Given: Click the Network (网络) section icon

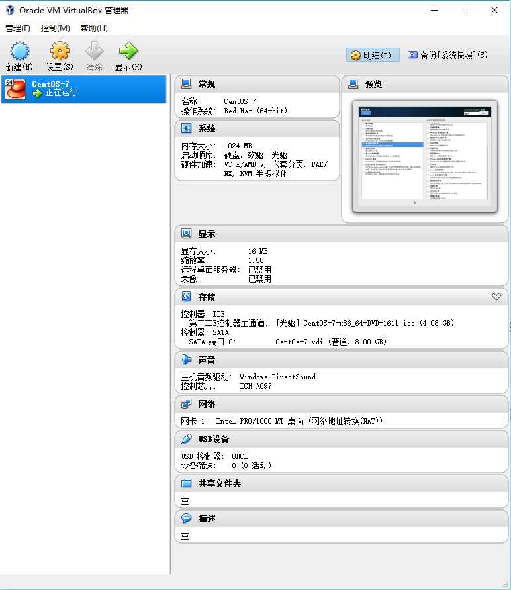Looking at the screenshot, I should 186,404.
